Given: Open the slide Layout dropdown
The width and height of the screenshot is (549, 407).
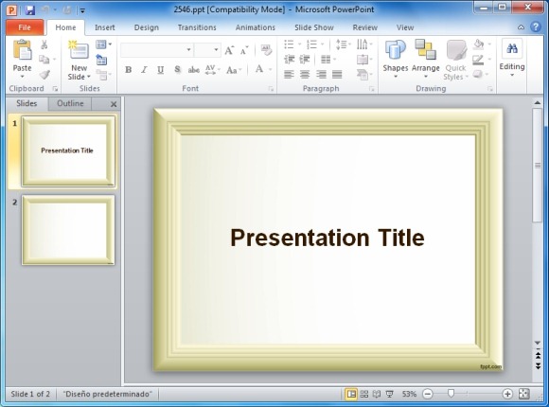Looking at the screenshot, I should tap(104, 44).
